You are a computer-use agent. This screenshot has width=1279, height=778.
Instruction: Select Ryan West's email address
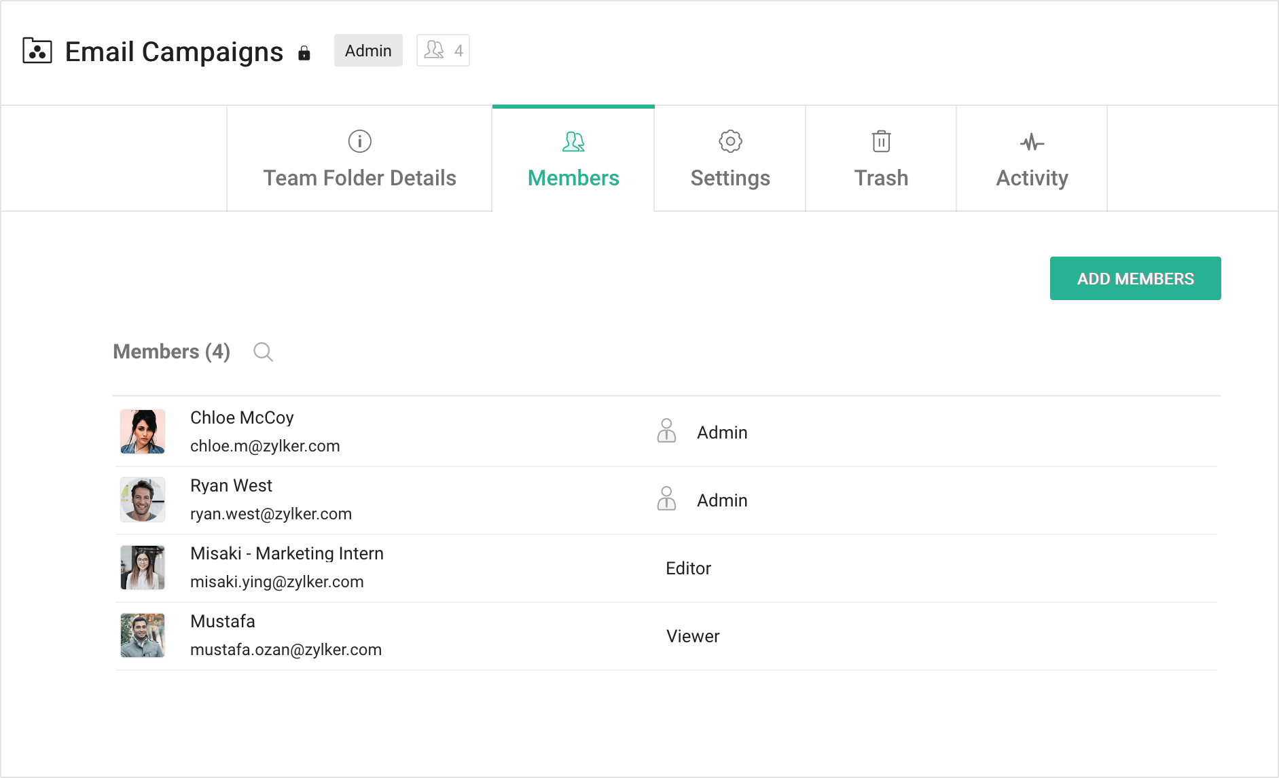tap(271, 514)
